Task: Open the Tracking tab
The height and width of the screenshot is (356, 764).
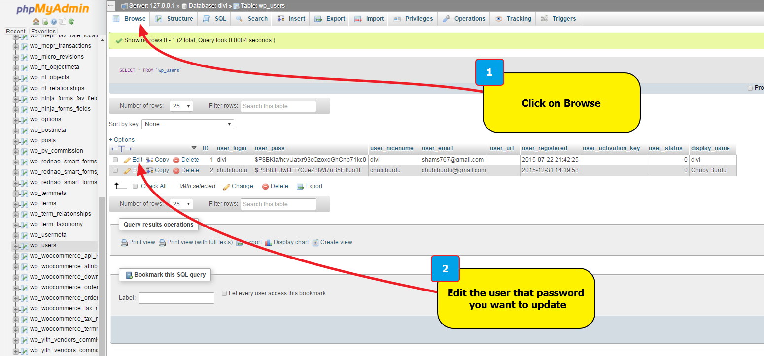Action: 513,19
